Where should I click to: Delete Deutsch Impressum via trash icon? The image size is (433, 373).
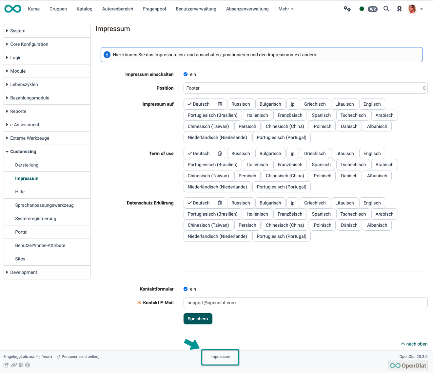tap(220, 104)
